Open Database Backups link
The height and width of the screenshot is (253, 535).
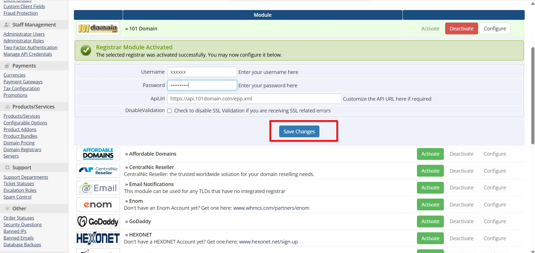click(22, 245)
